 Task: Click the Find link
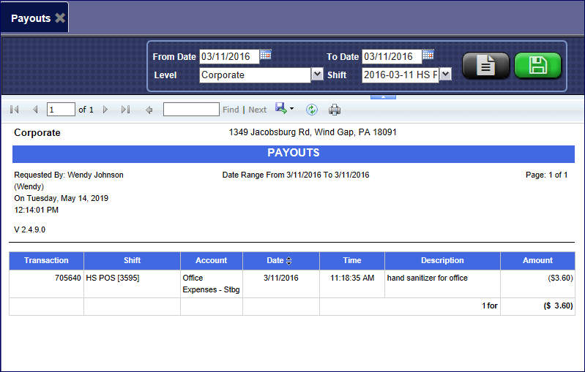[231, 110]
